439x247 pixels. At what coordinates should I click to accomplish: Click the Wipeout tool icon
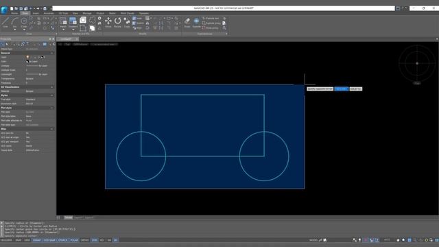93,28
